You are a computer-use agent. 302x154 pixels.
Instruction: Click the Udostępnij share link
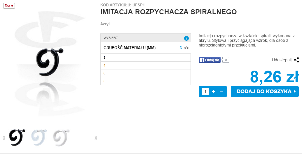pyautogui.click(x=282, y=60)
